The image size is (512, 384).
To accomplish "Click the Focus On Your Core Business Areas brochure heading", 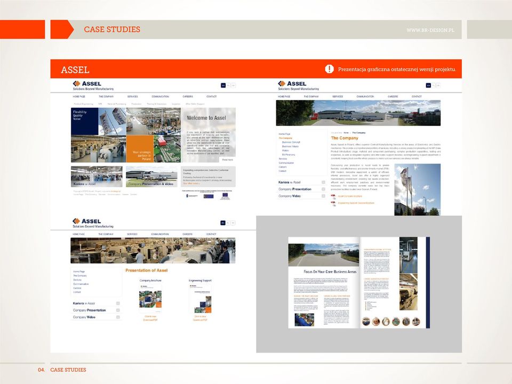I will [x=330, y=271].
